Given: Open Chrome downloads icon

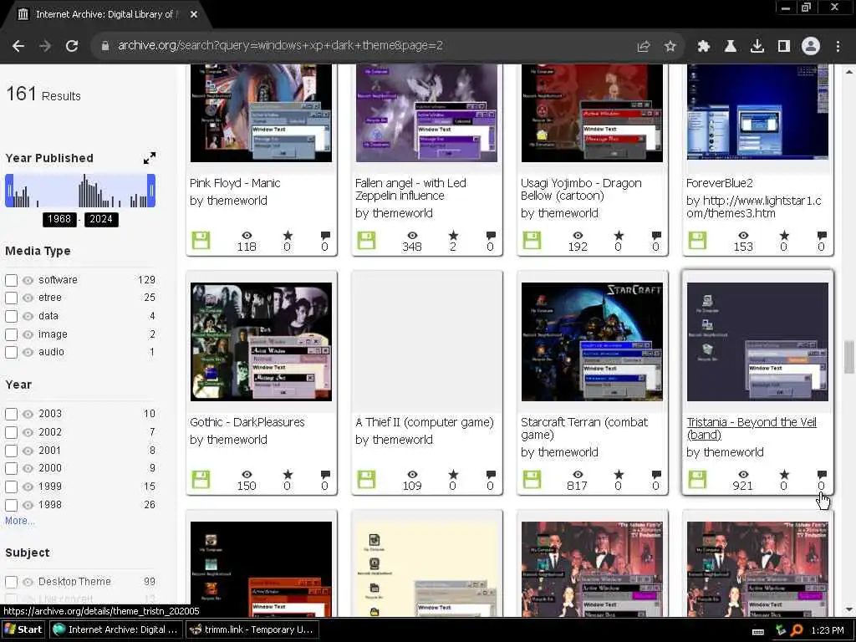Looking at the screenshot, I should coord(757,47).
